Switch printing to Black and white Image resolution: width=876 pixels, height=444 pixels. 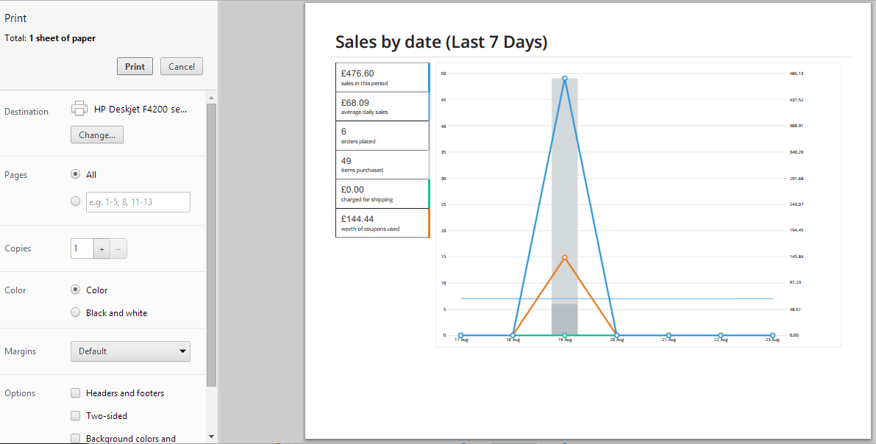point(75,312)
